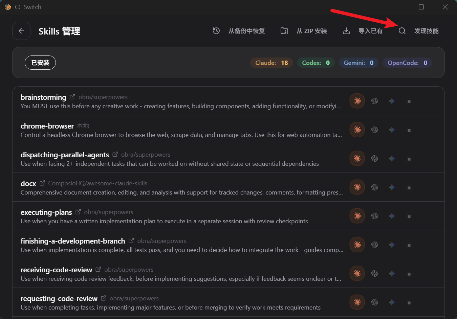Enable OpenCode for the docx skill
The image size is (457, 319).
coord(409,187)
